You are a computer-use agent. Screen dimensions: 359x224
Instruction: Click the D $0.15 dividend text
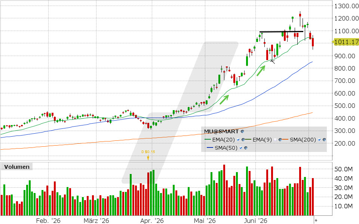[148, 152]
